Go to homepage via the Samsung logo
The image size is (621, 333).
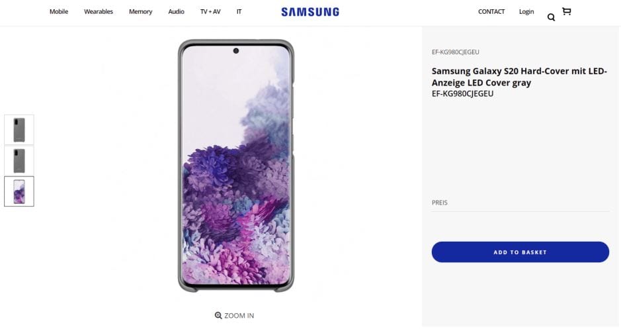point(310,12)
